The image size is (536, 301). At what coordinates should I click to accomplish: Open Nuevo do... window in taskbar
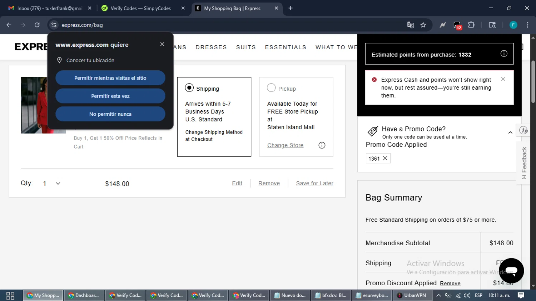(290, 296)
